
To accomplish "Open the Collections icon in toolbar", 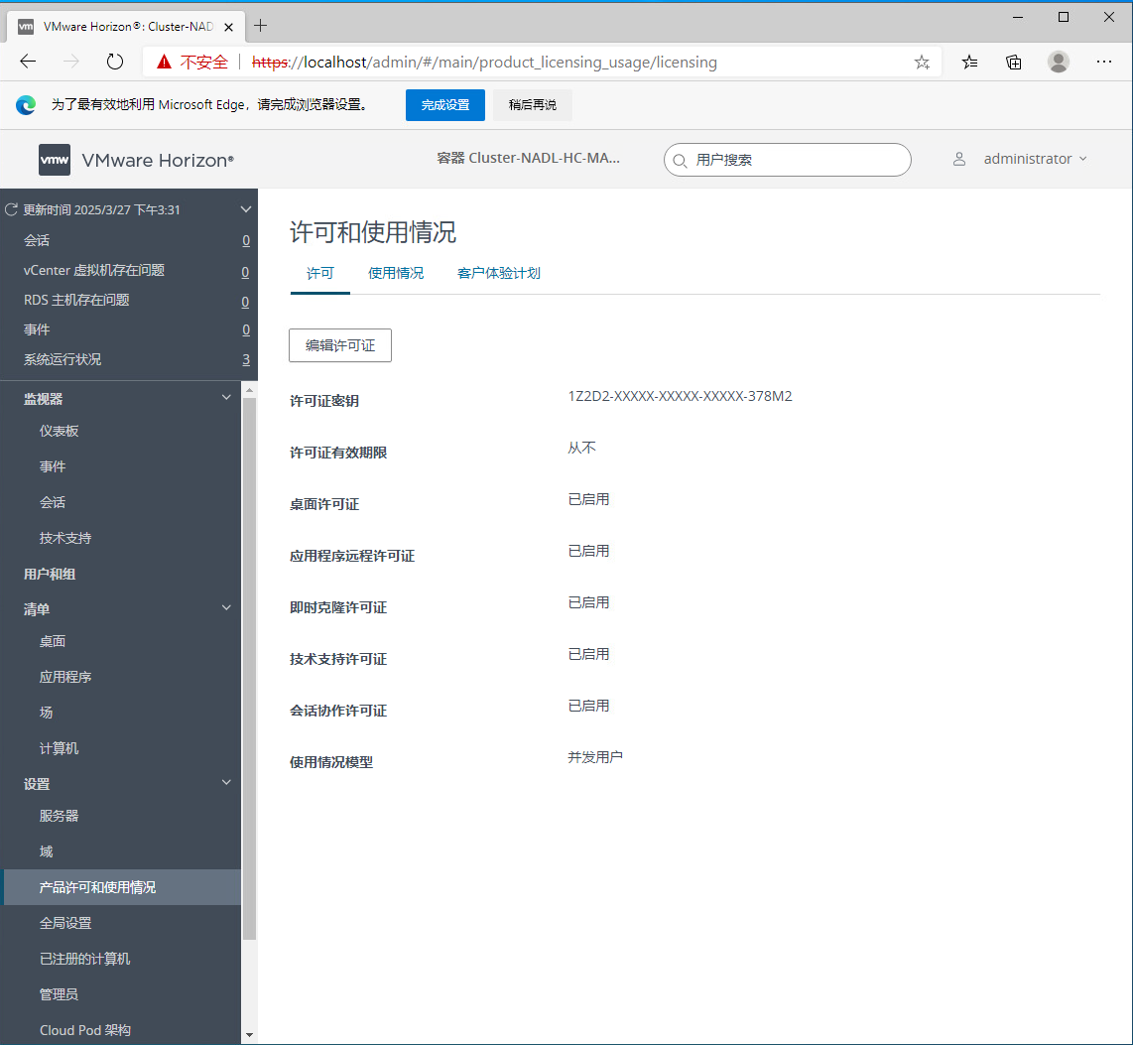I will click(x=1014, y=63).
